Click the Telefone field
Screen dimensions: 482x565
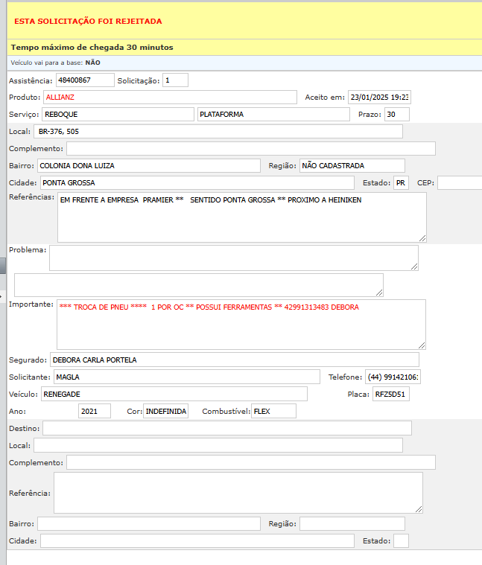(393, 377)
